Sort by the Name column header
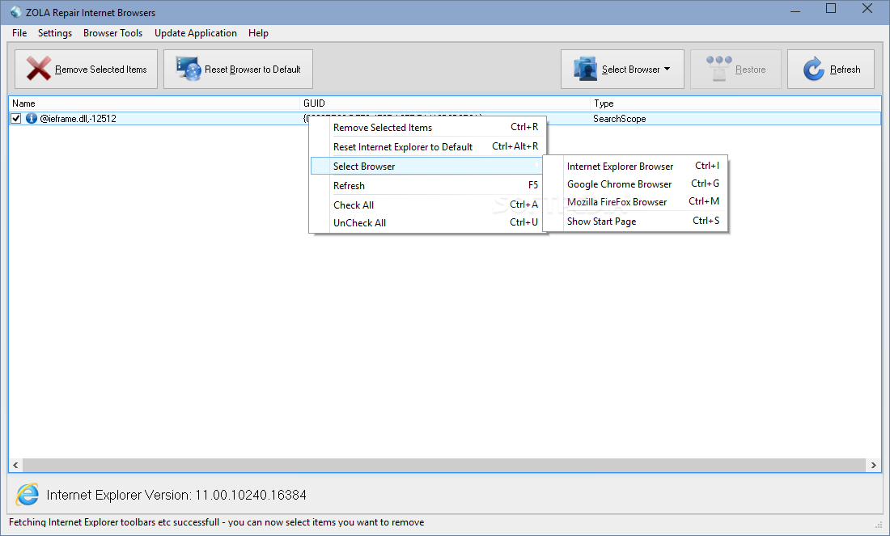890x536 pixels. [154, 103]
